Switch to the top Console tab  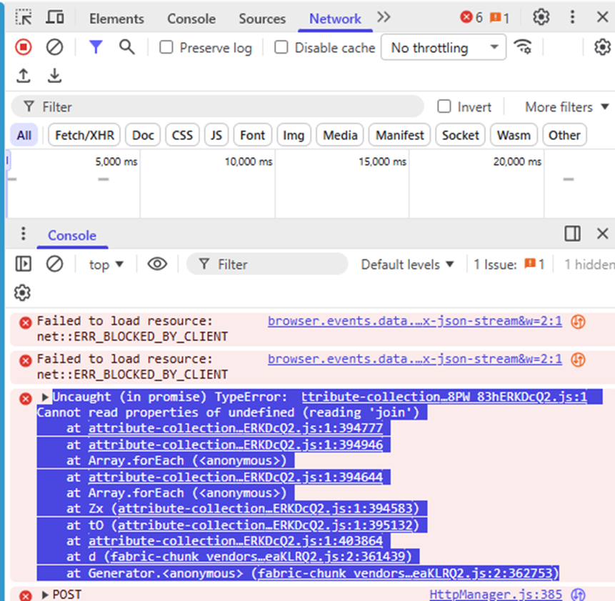[191, 19]
